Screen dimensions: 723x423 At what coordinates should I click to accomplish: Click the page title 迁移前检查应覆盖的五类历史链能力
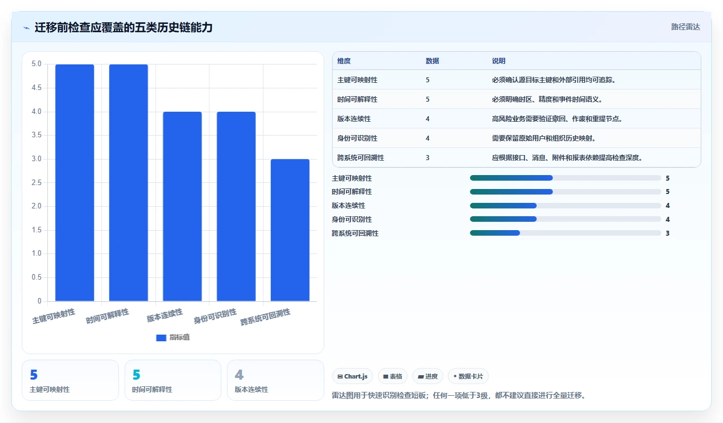pos(123,28)
